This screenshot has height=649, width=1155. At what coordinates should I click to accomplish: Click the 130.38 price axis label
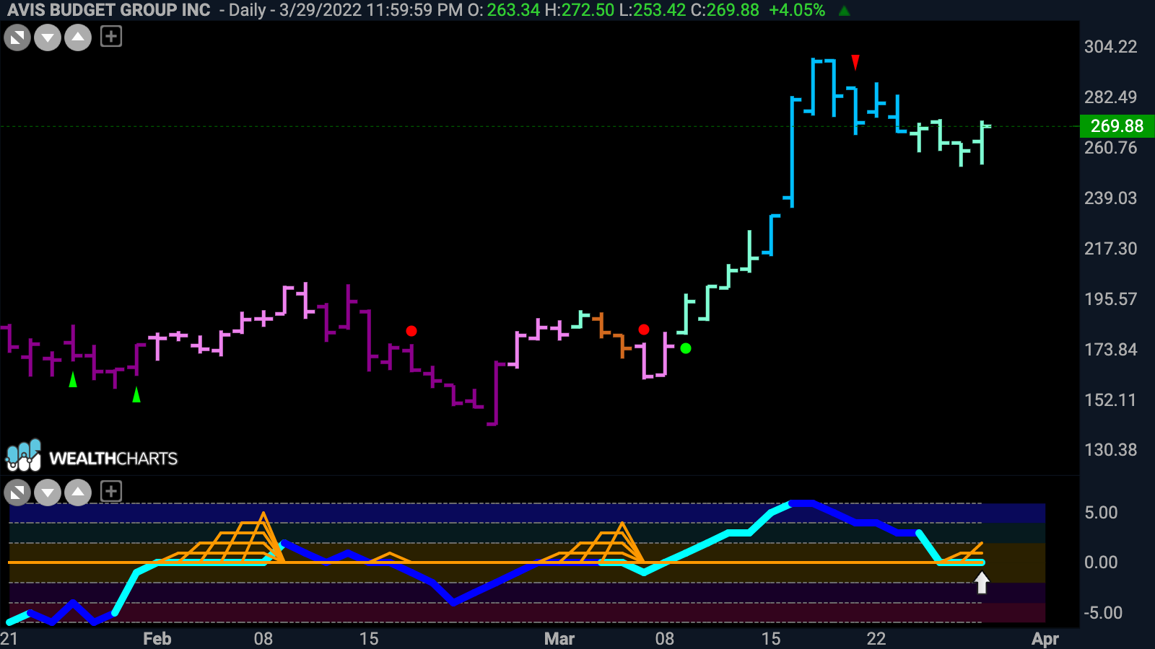(1110, 450)
